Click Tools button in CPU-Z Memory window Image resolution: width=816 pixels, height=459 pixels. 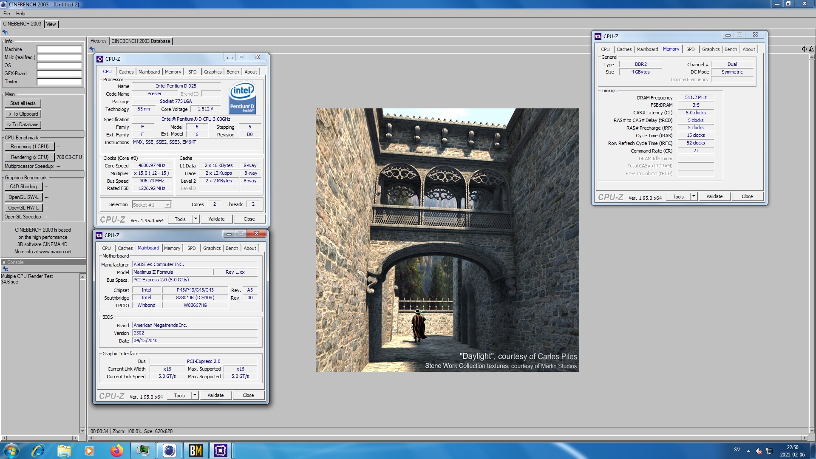(678, 196)
